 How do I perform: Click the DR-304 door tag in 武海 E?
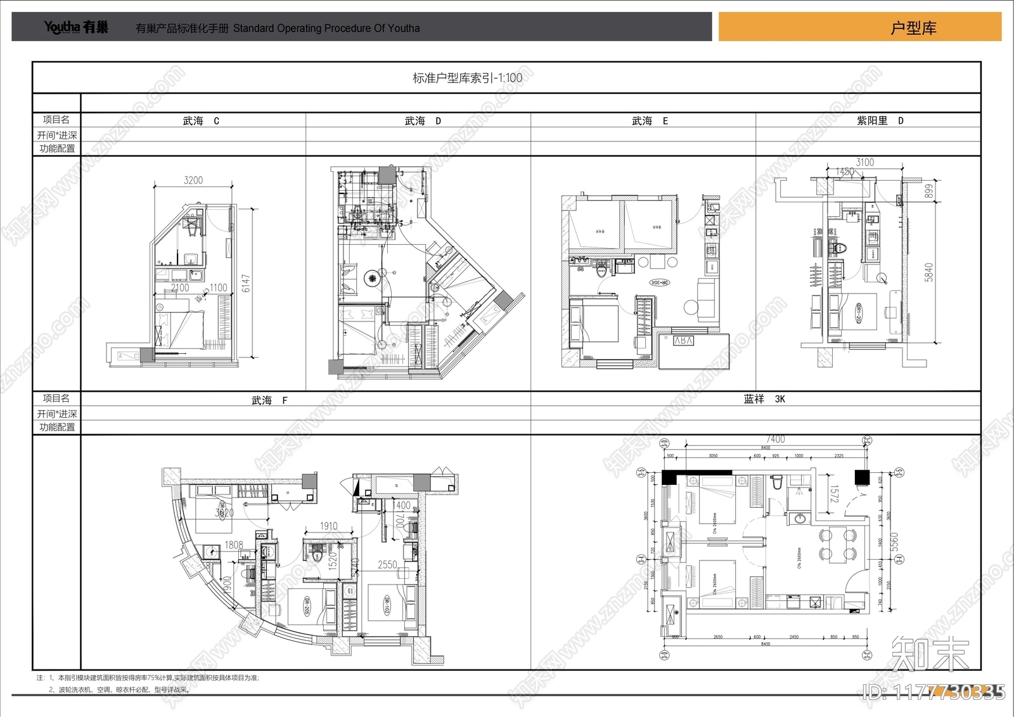point(660,283)
